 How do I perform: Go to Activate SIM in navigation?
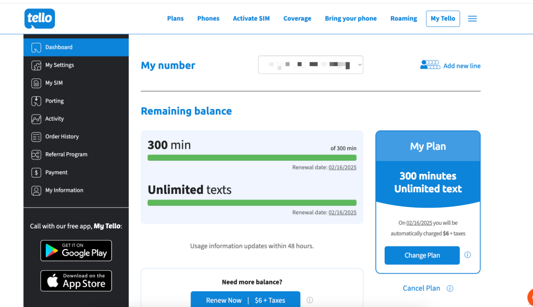click(x=251, y=19)
